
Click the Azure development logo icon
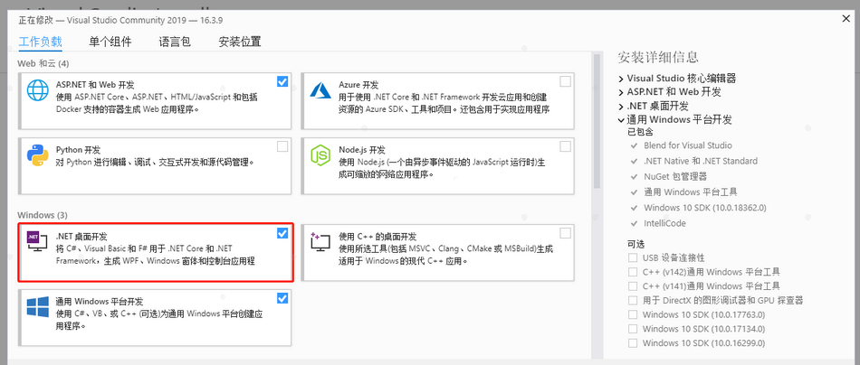pyautogui.click(x=321, y=90)
